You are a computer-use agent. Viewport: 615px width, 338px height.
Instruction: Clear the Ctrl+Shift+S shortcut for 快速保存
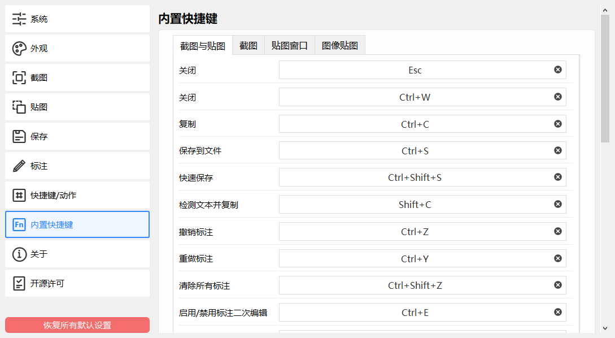(x=558, y=177)
